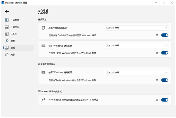Click the 开始按钮 icon in the sidebar
Viewport: 176px width, 118px height.
[x=7, y=27]
